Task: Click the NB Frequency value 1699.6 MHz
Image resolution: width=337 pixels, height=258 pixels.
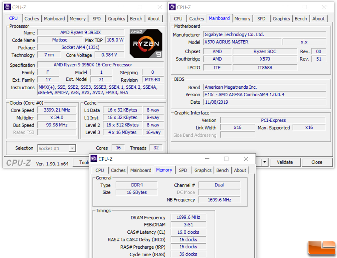Action: 219,200
